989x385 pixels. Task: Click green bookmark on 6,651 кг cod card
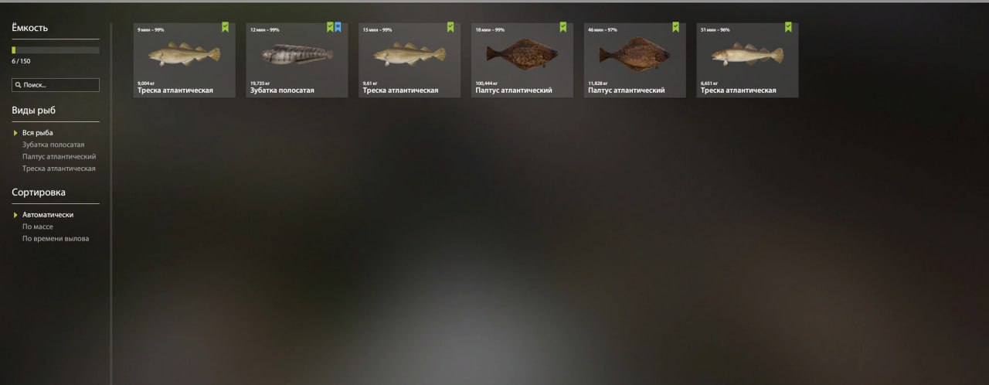point(788,27)
